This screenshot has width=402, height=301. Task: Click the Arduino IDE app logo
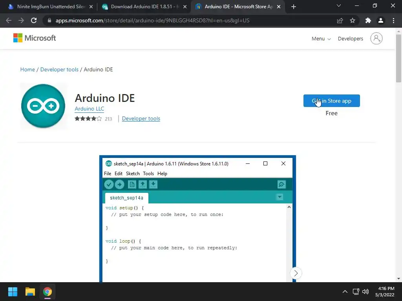tap(43, 106)
